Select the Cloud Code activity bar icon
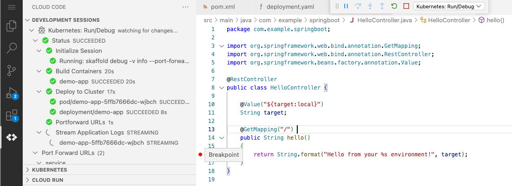 pyautogui.click(x=12, y=137)
